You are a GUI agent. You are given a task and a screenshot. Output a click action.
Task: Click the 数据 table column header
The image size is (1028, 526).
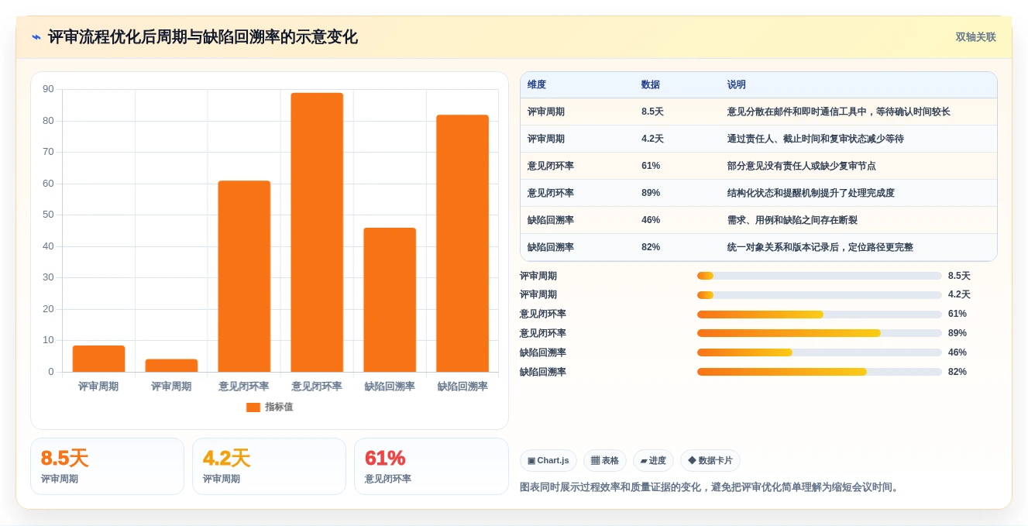[x=651, y=85]
